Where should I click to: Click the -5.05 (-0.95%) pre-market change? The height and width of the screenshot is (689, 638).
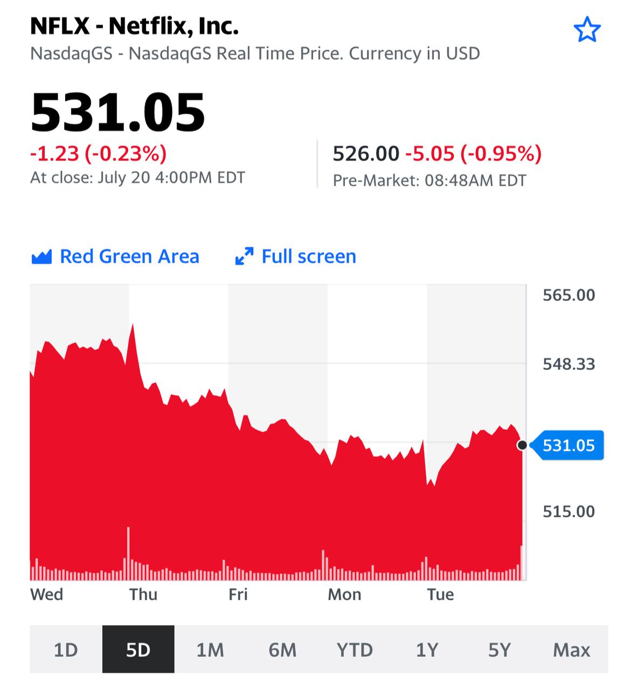(474, 154)
